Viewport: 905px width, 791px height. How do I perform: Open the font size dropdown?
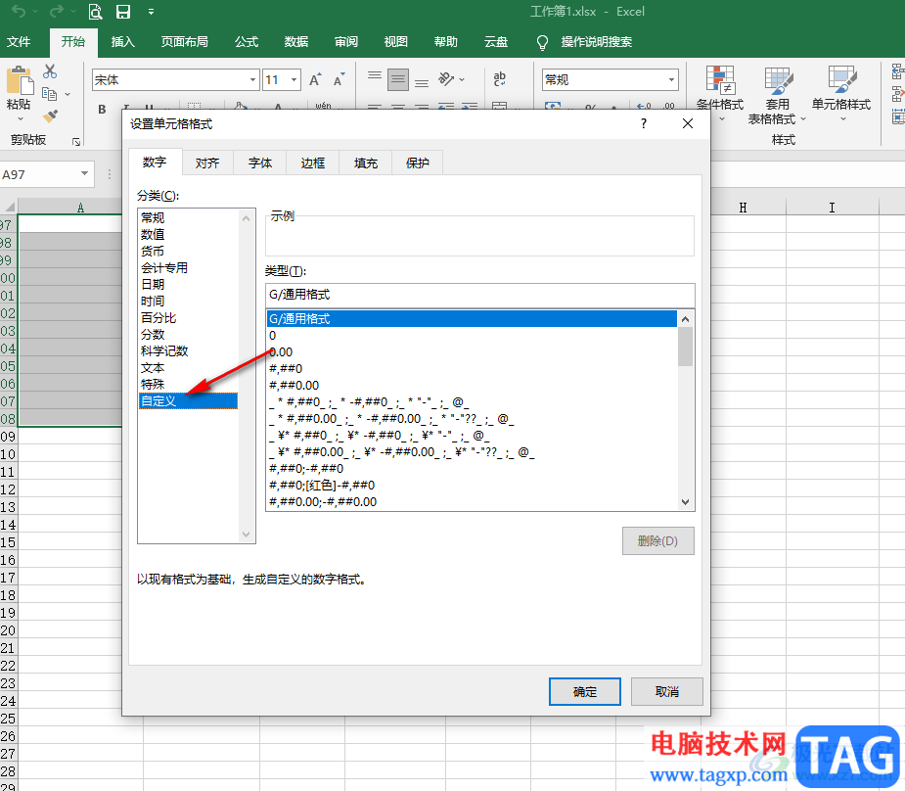(x=294, y=79)
